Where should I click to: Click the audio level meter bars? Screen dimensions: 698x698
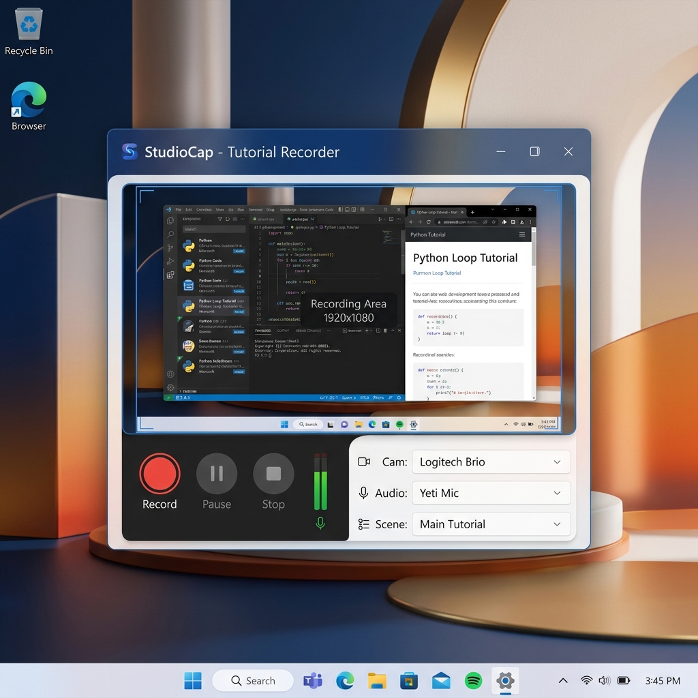coord(320,482)
